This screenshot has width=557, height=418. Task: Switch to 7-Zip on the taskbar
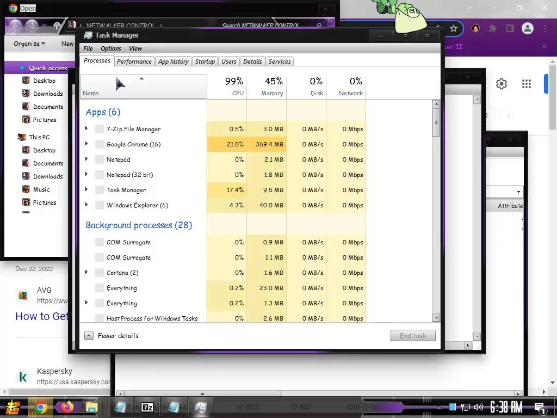147,407
